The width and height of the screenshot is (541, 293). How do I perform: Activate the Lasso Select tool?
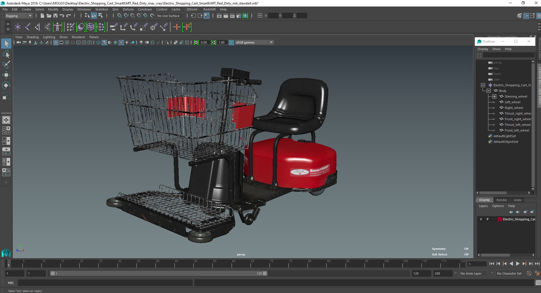pyautogui.click(x=6, y=54)
